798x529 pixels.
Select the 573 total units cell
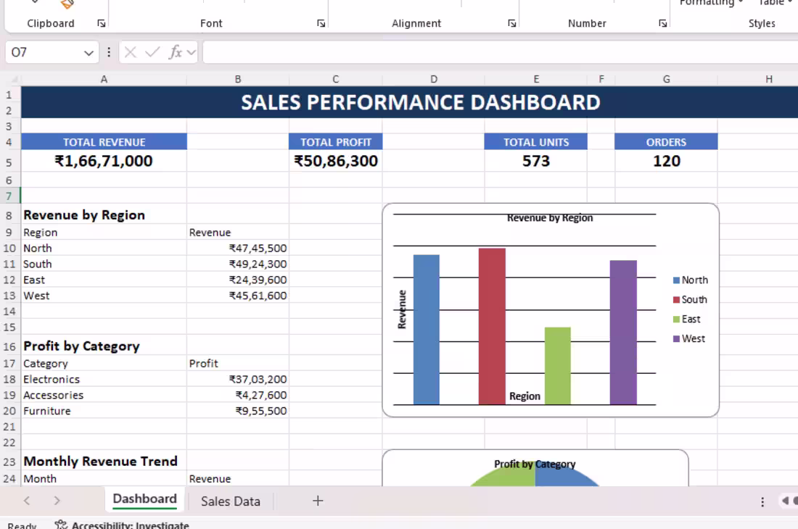tap(536, 161)
